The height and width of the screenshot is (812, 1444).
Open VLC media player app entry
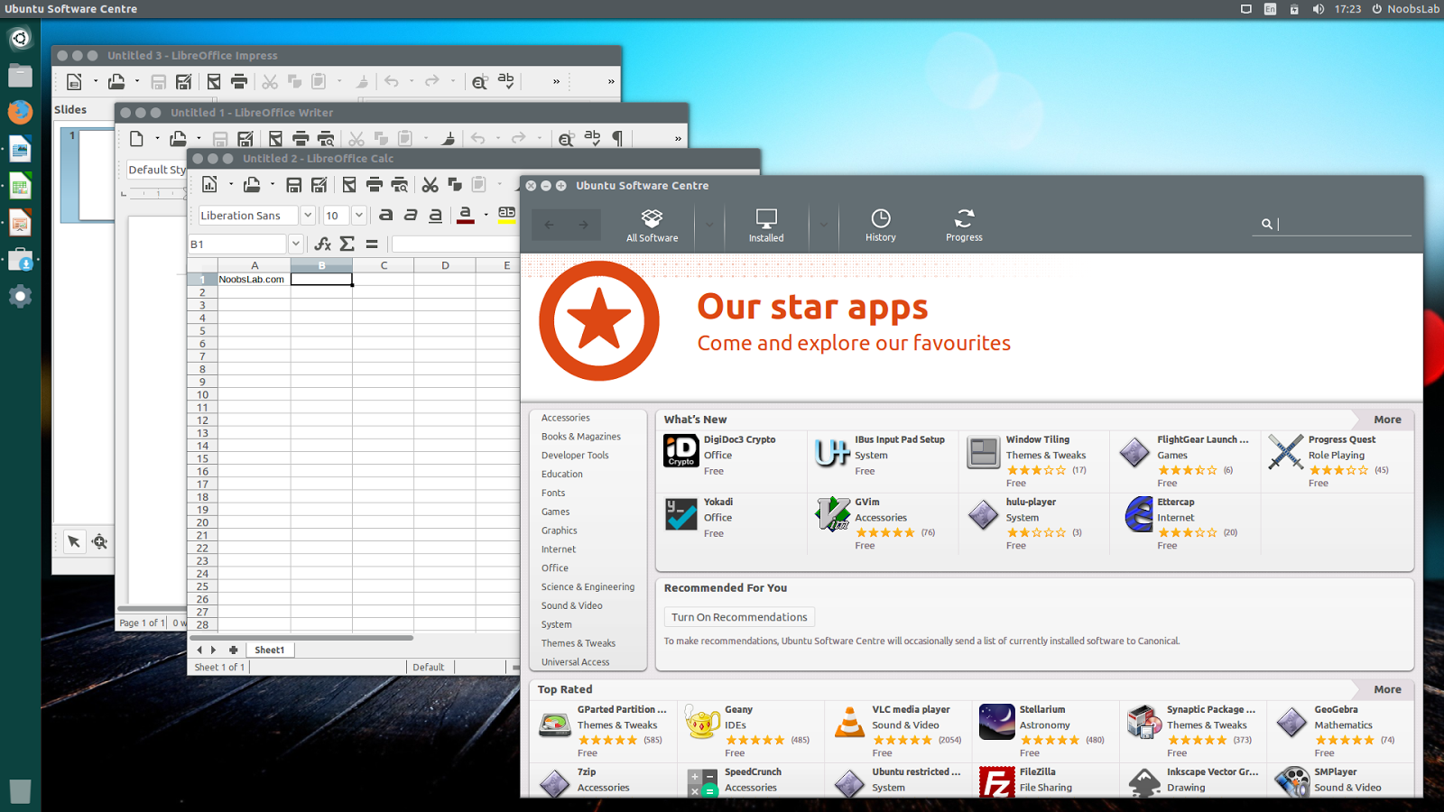tap(898, 732)
